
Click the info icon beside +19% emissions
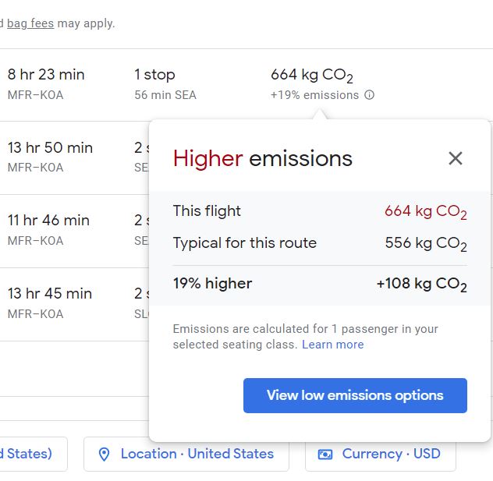click(370, 95)
